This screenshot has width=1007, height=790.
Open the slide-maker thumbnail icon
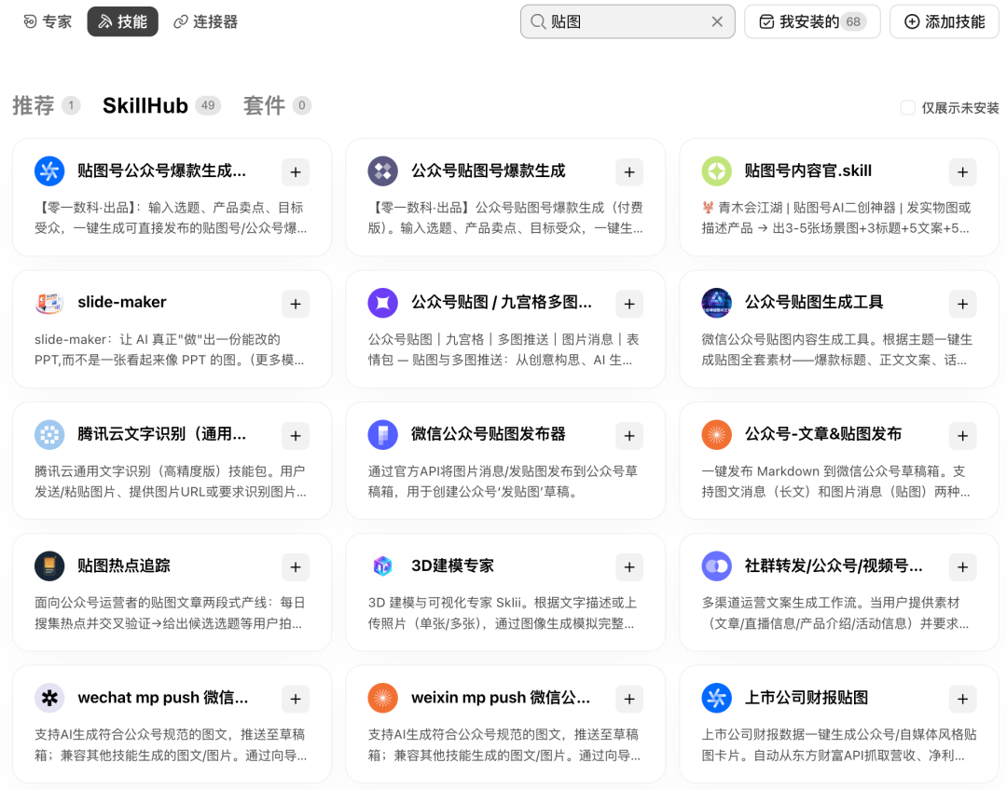tap(49, 303)
